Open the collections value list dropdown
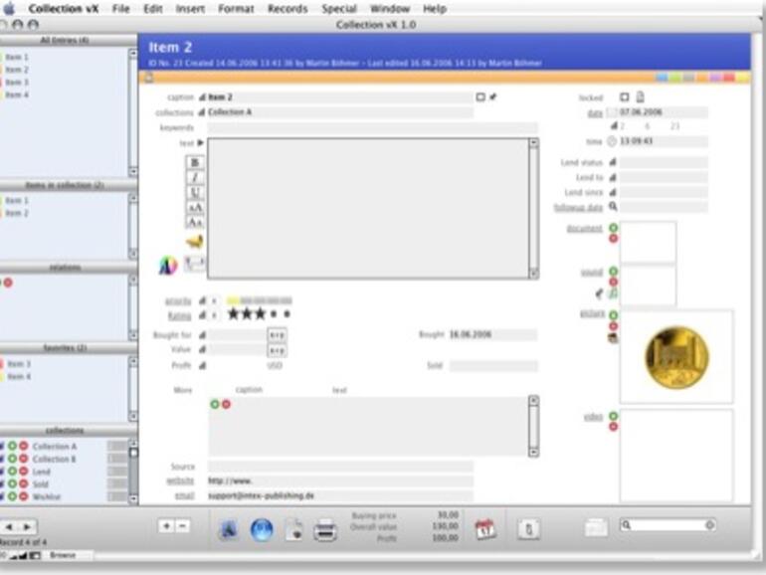 tap(202, 112)
